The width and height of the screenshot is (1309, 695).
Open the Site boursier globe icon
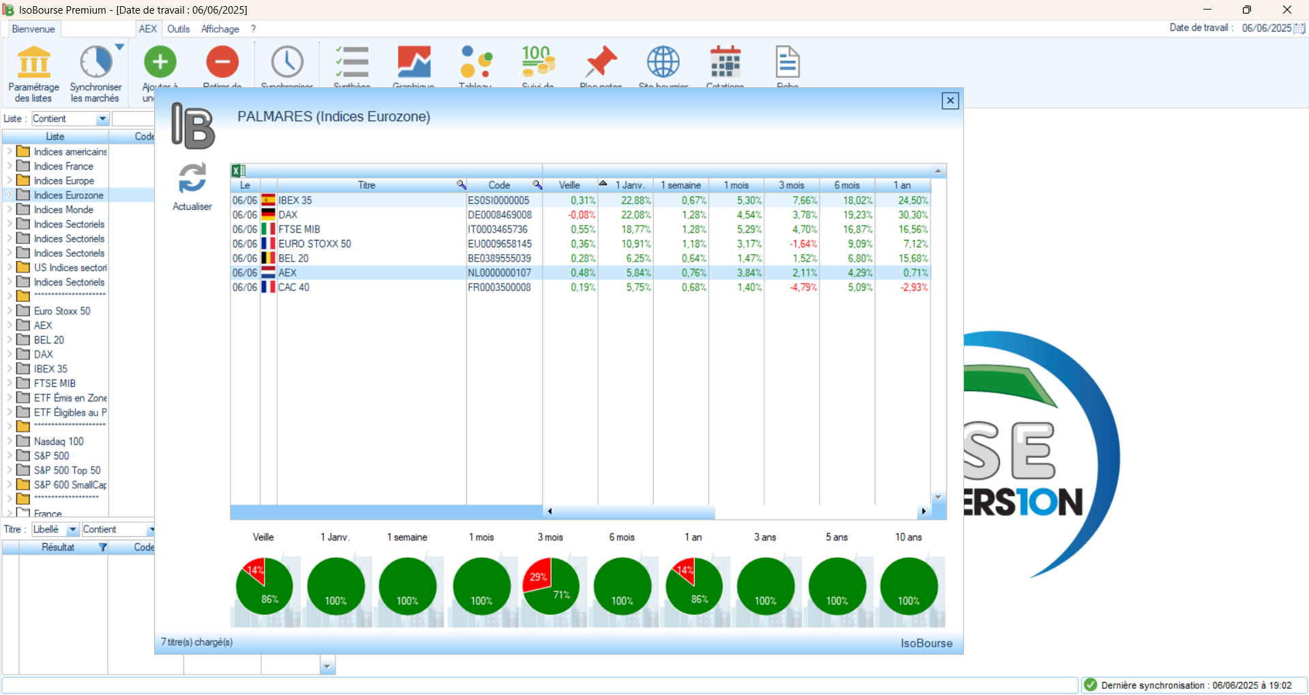[x=663, y=63]
